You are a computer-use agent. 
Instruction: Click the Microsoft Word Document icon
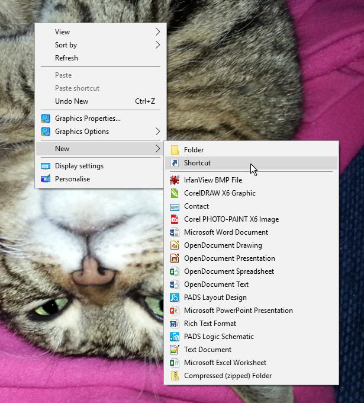point(175,232)
